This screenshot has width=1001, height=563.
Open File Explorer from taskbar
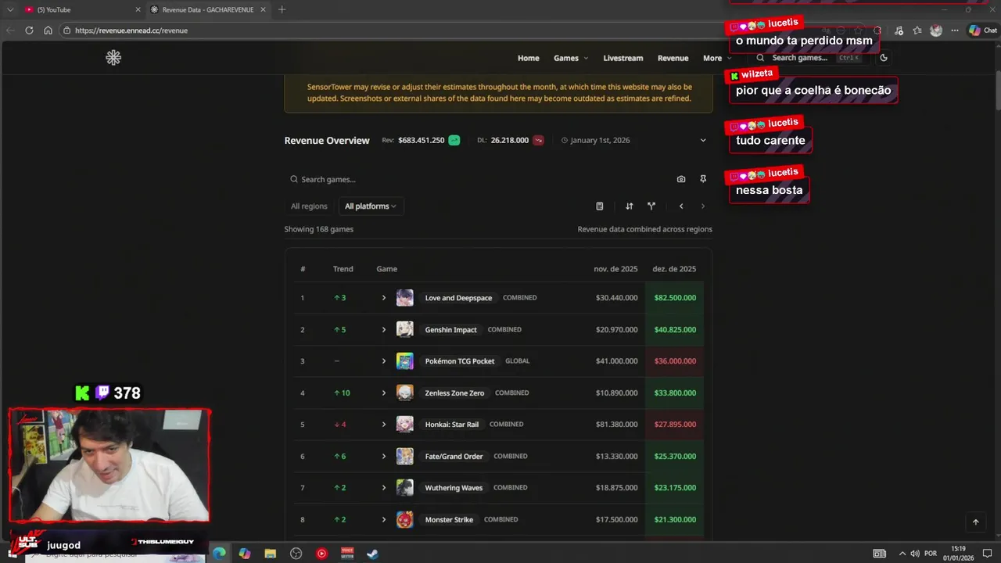coord(270,554)
